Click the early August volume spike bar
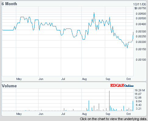This screenshot has height=121, width=148. (89, 106)
